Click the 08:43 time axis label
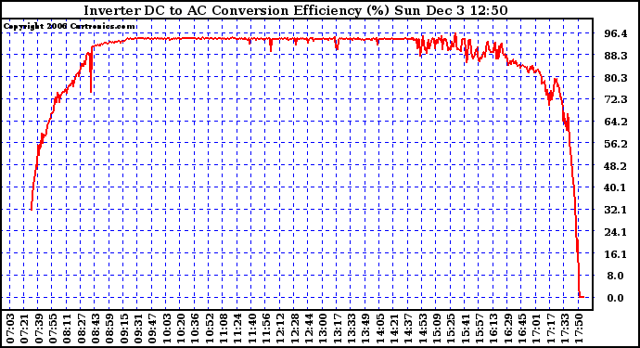 (x=96, y=329)
